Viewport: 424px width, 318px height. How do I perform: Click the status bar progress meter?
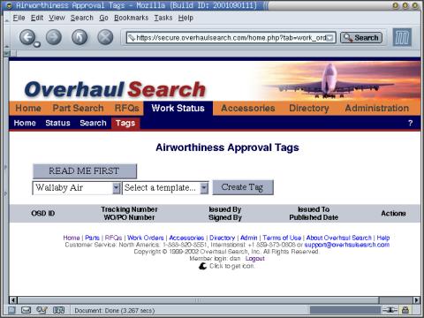pos(344,310)
